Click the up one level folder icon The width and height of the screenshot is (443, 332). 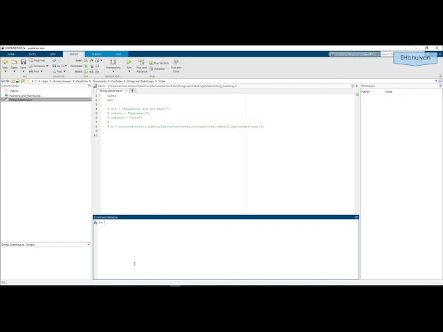(x=12, y=81)
